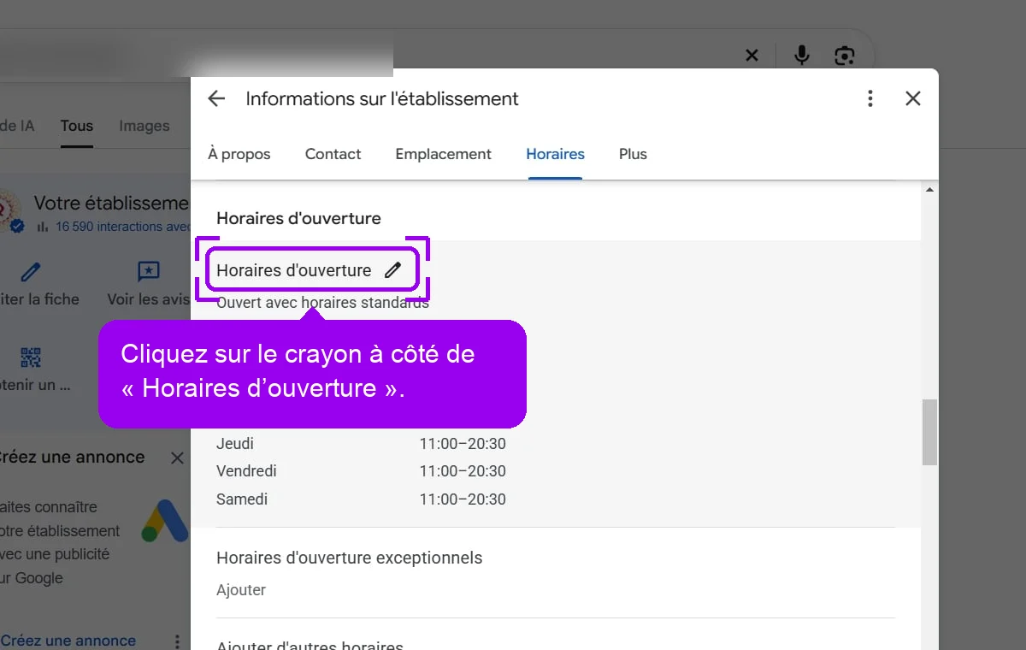Switch to the À propos tab
This screenshot has width=1026, height=650.
239,154
